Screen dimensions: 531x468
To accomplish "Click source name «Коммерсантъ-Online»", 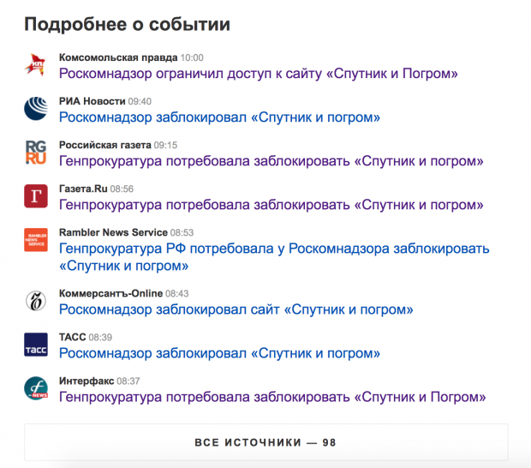I will click(x=110, y=293).
